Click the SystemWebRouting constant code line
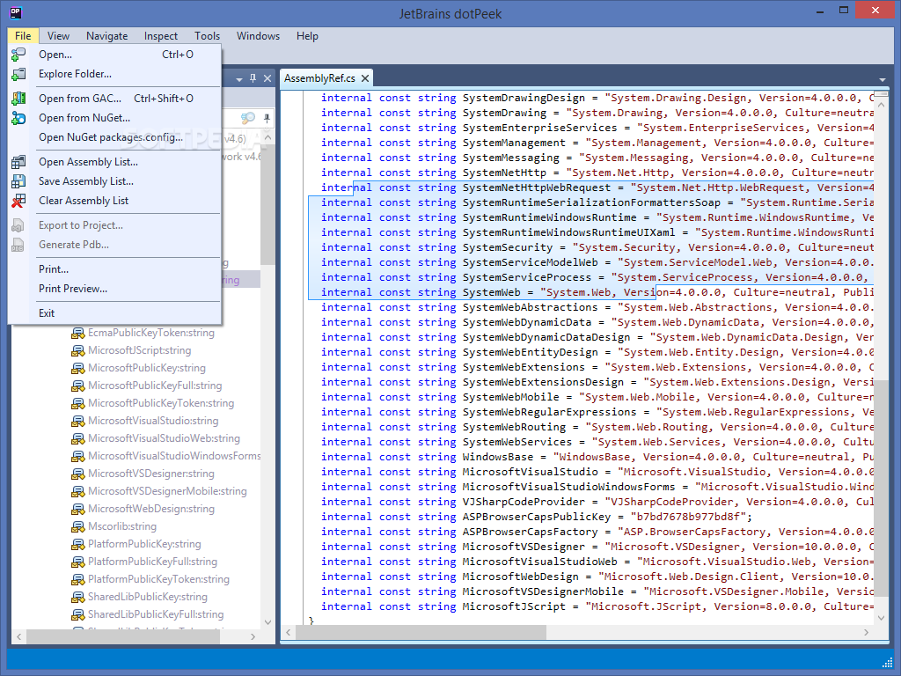This screenshot has height=676, width=901. click(597, 427)
